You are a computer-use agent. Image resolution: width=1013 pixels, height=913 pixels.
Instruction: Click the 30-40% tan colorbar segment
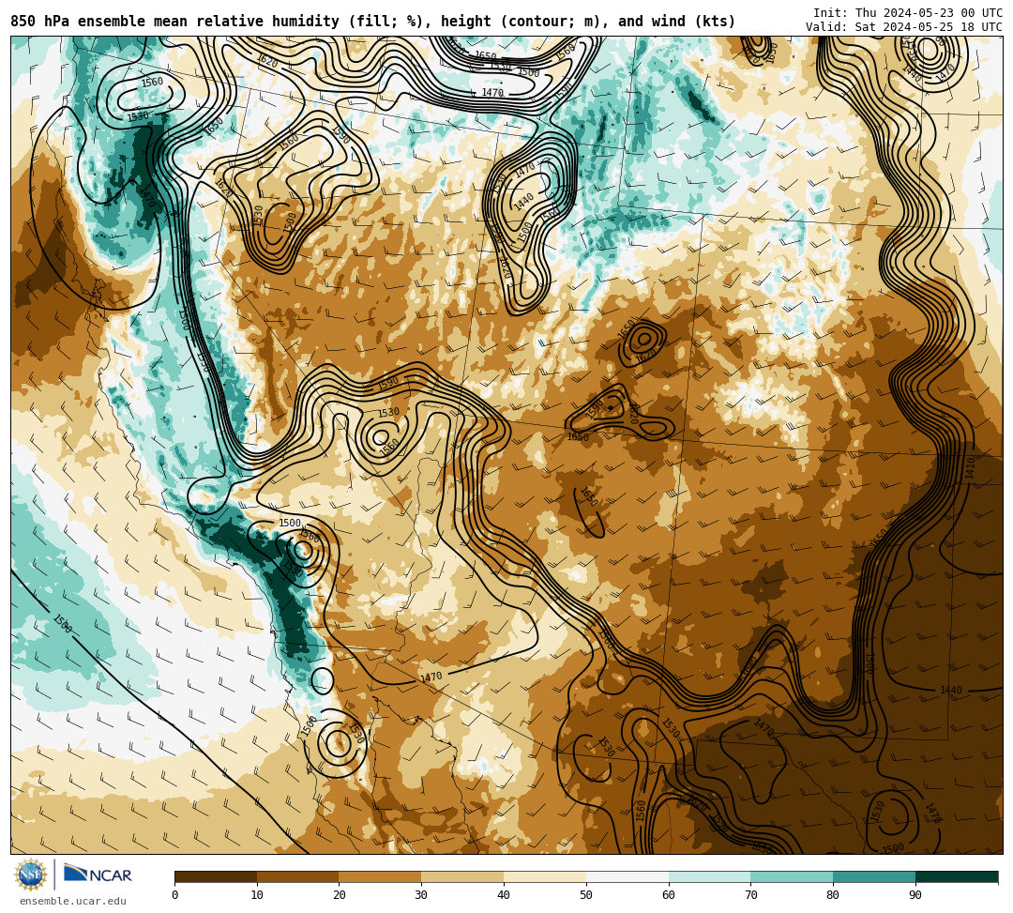point(462,876)
